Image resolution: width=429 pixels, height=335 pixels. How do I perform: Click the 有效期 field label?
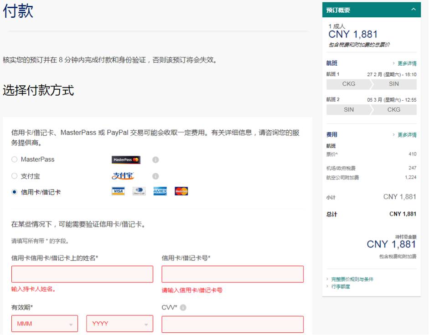[22, 307]
